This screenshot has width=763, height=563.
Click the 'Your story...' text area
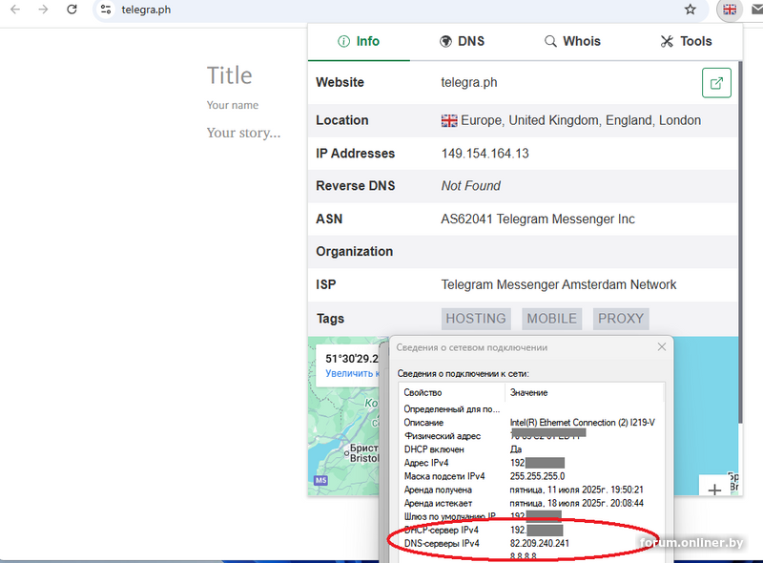tap(244, 133)
